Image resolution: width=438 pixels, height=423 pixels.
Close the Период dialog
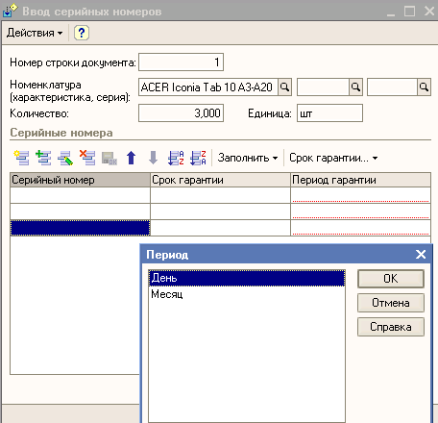click(x=421, y=255)
